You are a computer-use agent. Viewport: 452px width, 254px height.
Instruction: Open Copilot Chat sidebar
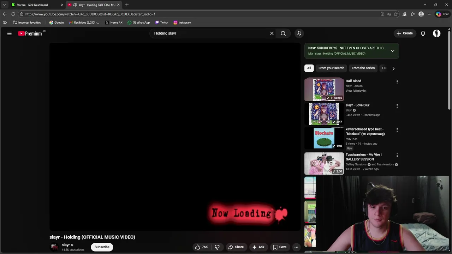point(442,14)
